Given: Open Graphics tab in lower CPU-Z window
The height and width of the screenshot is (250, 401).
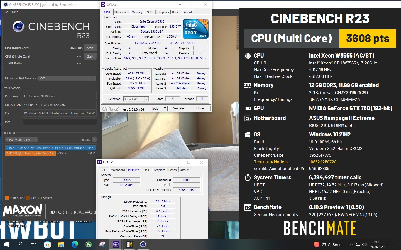Looking at the screenshot, I should pyautogui.click(x=160, y=170).
